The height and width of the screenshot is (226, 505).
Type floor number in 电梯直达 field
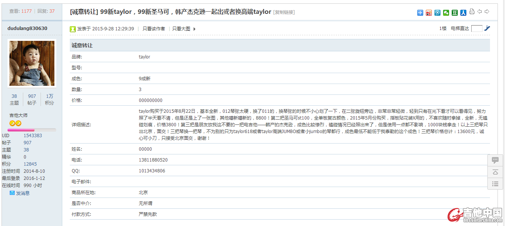pyautogui.click(x=476, y=28)
